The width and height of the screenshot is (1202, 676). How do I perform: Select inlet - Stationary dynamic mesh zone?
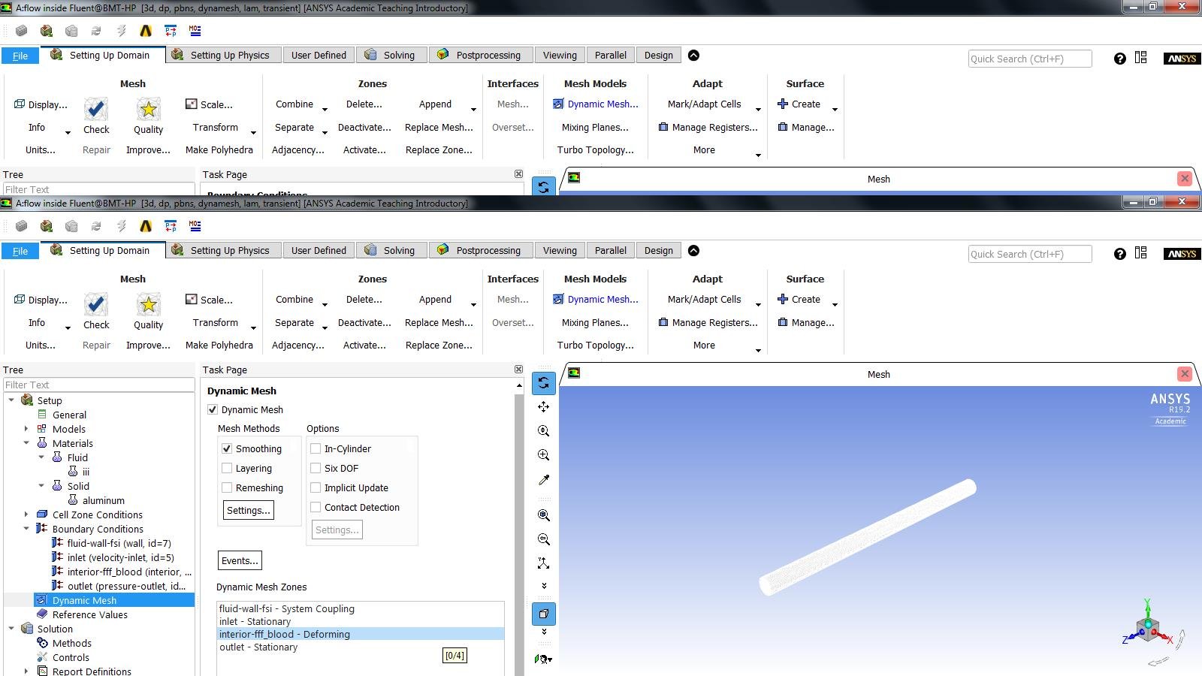coord(361,621)
